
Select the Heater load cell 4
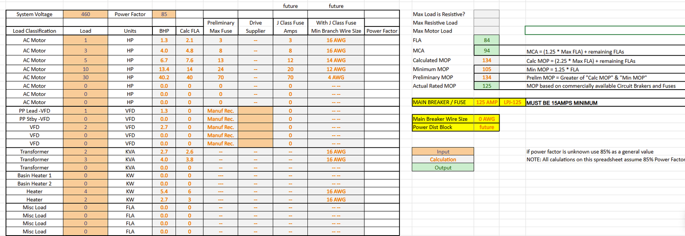[x=86, y=192]
